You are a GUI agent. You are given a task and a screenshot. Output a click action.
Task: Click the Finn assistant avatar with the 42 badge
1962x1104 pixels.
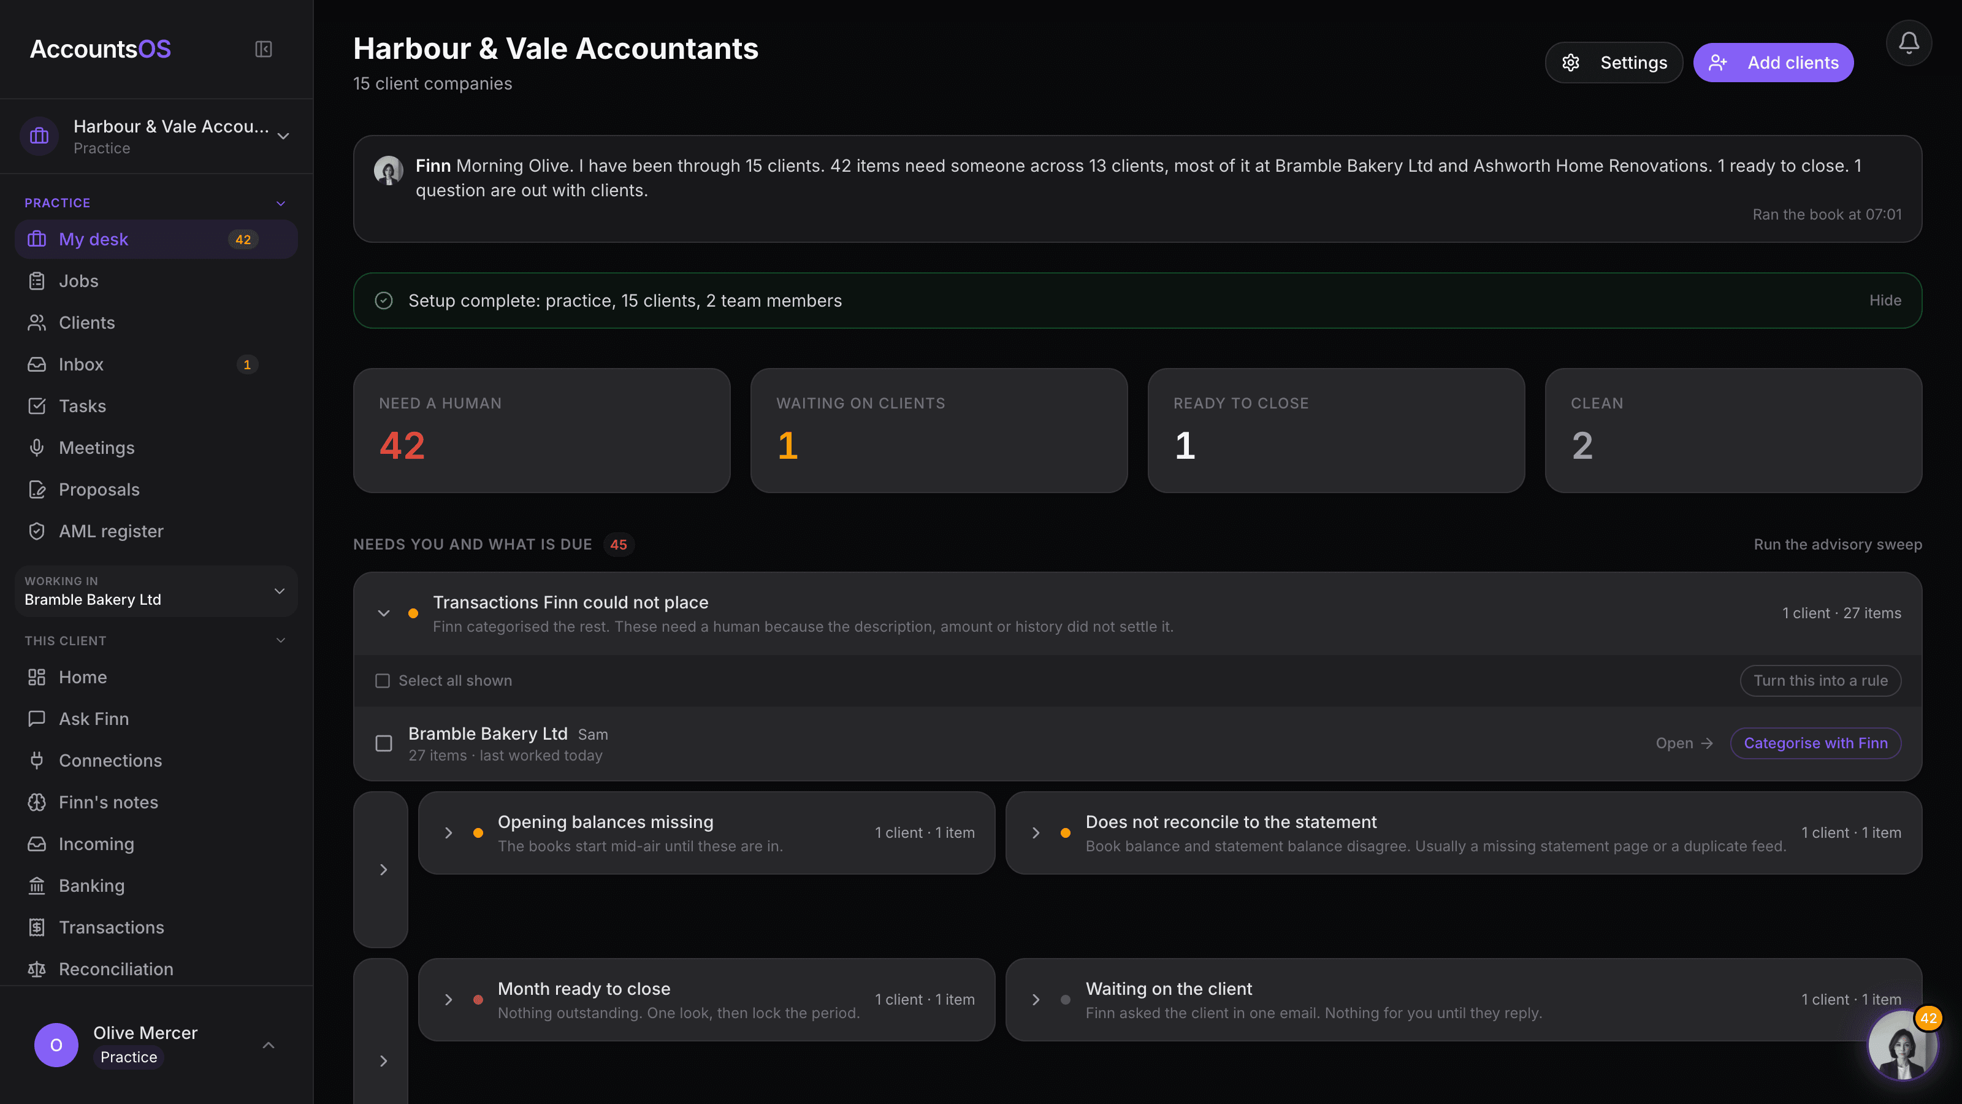pos(1903,1045)
